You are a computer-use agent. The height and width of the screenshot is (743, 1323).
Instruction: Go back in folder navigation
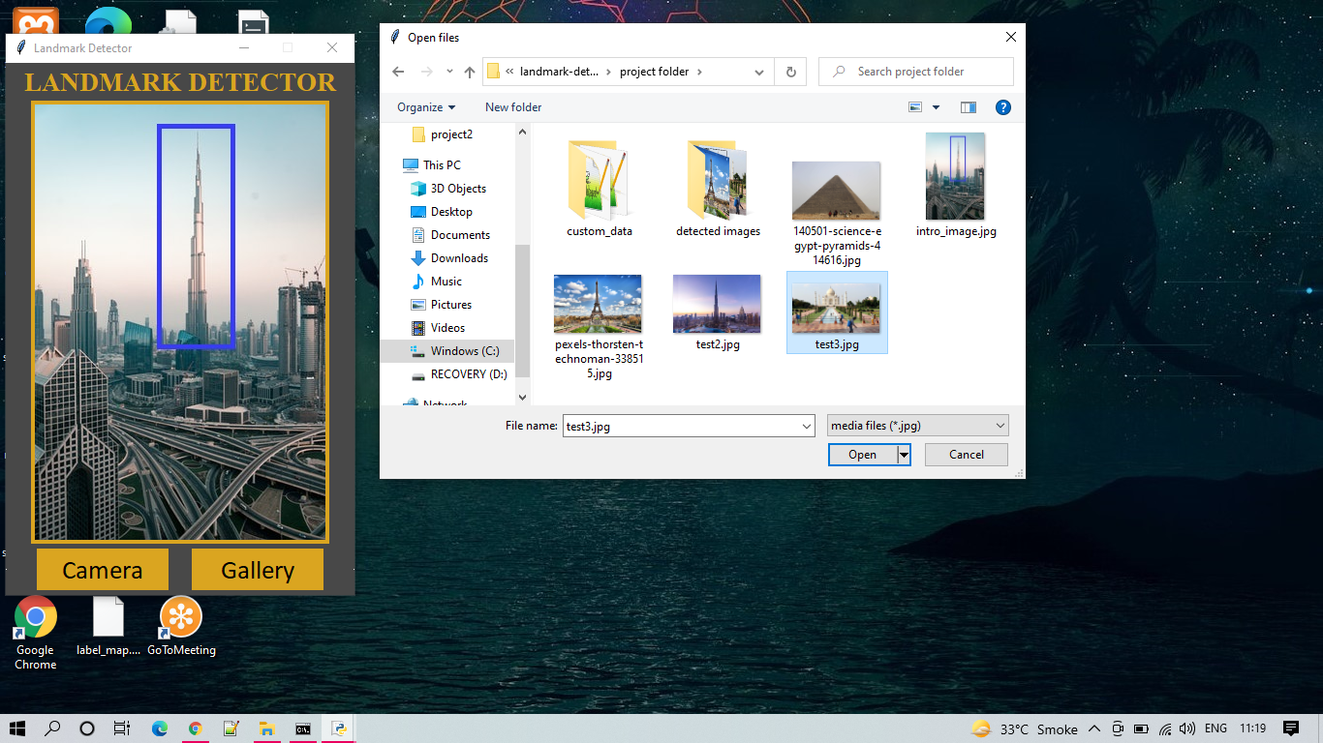click(x=398, y=72)
